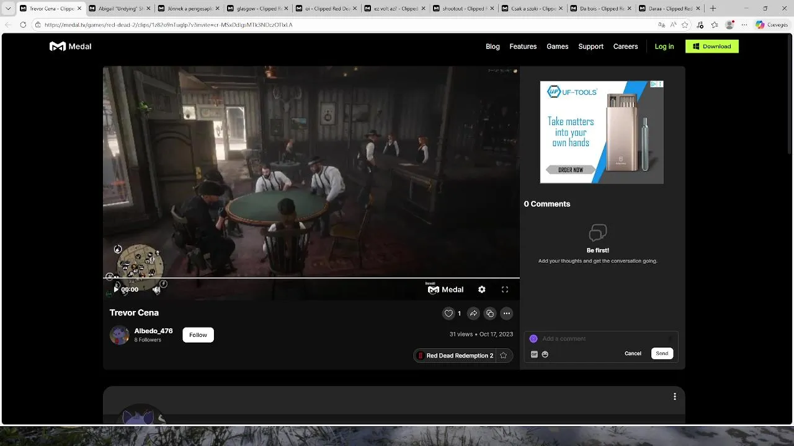
Task: Click the 31 views text
Action: click(461, 334)
